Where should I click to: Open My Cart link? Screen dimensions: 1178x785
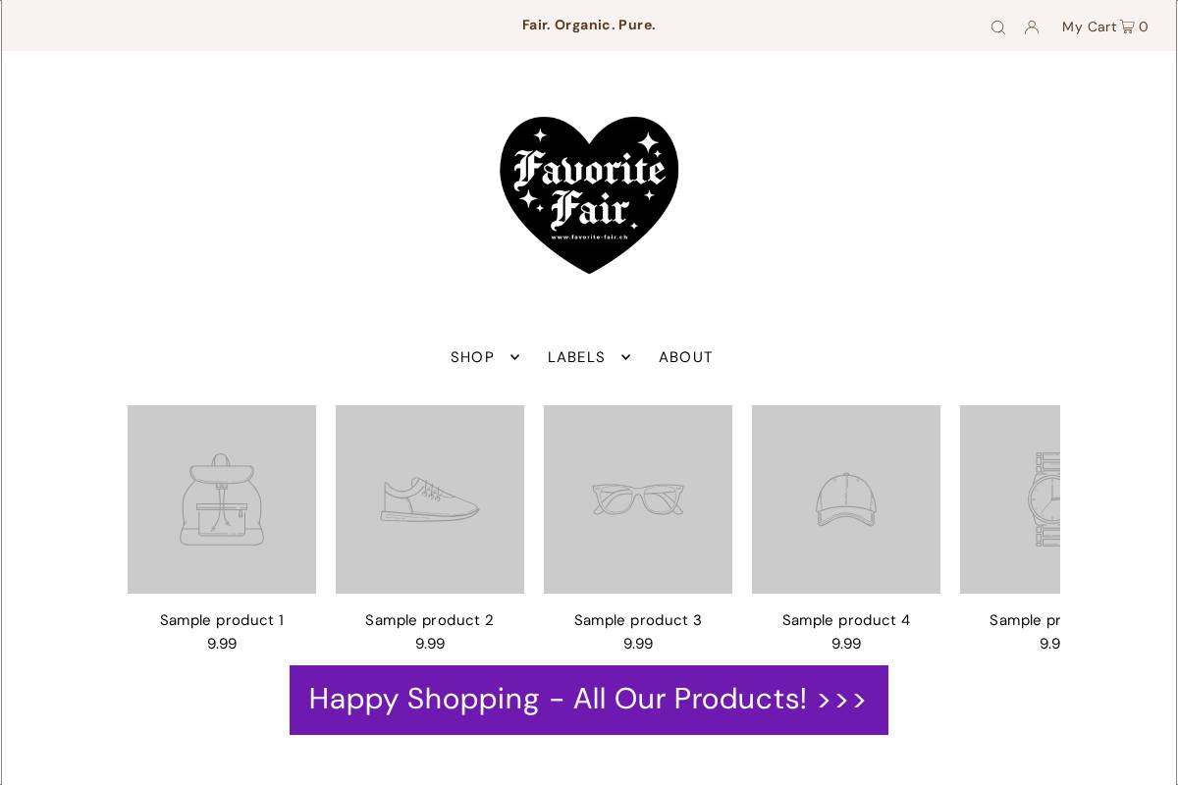point(1090,26)
